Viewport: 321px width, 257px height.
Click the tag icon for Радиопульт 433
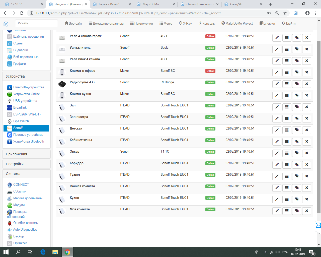coord(297,84)
